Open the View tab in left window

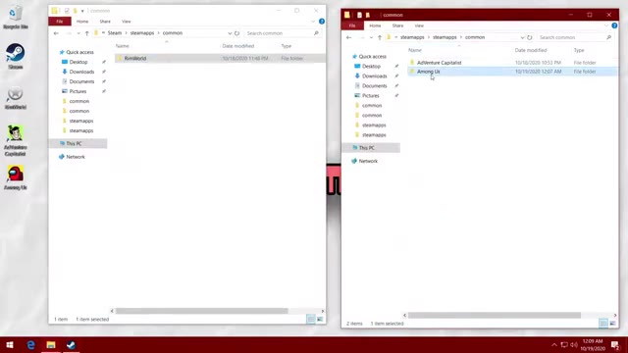[127, 22]
